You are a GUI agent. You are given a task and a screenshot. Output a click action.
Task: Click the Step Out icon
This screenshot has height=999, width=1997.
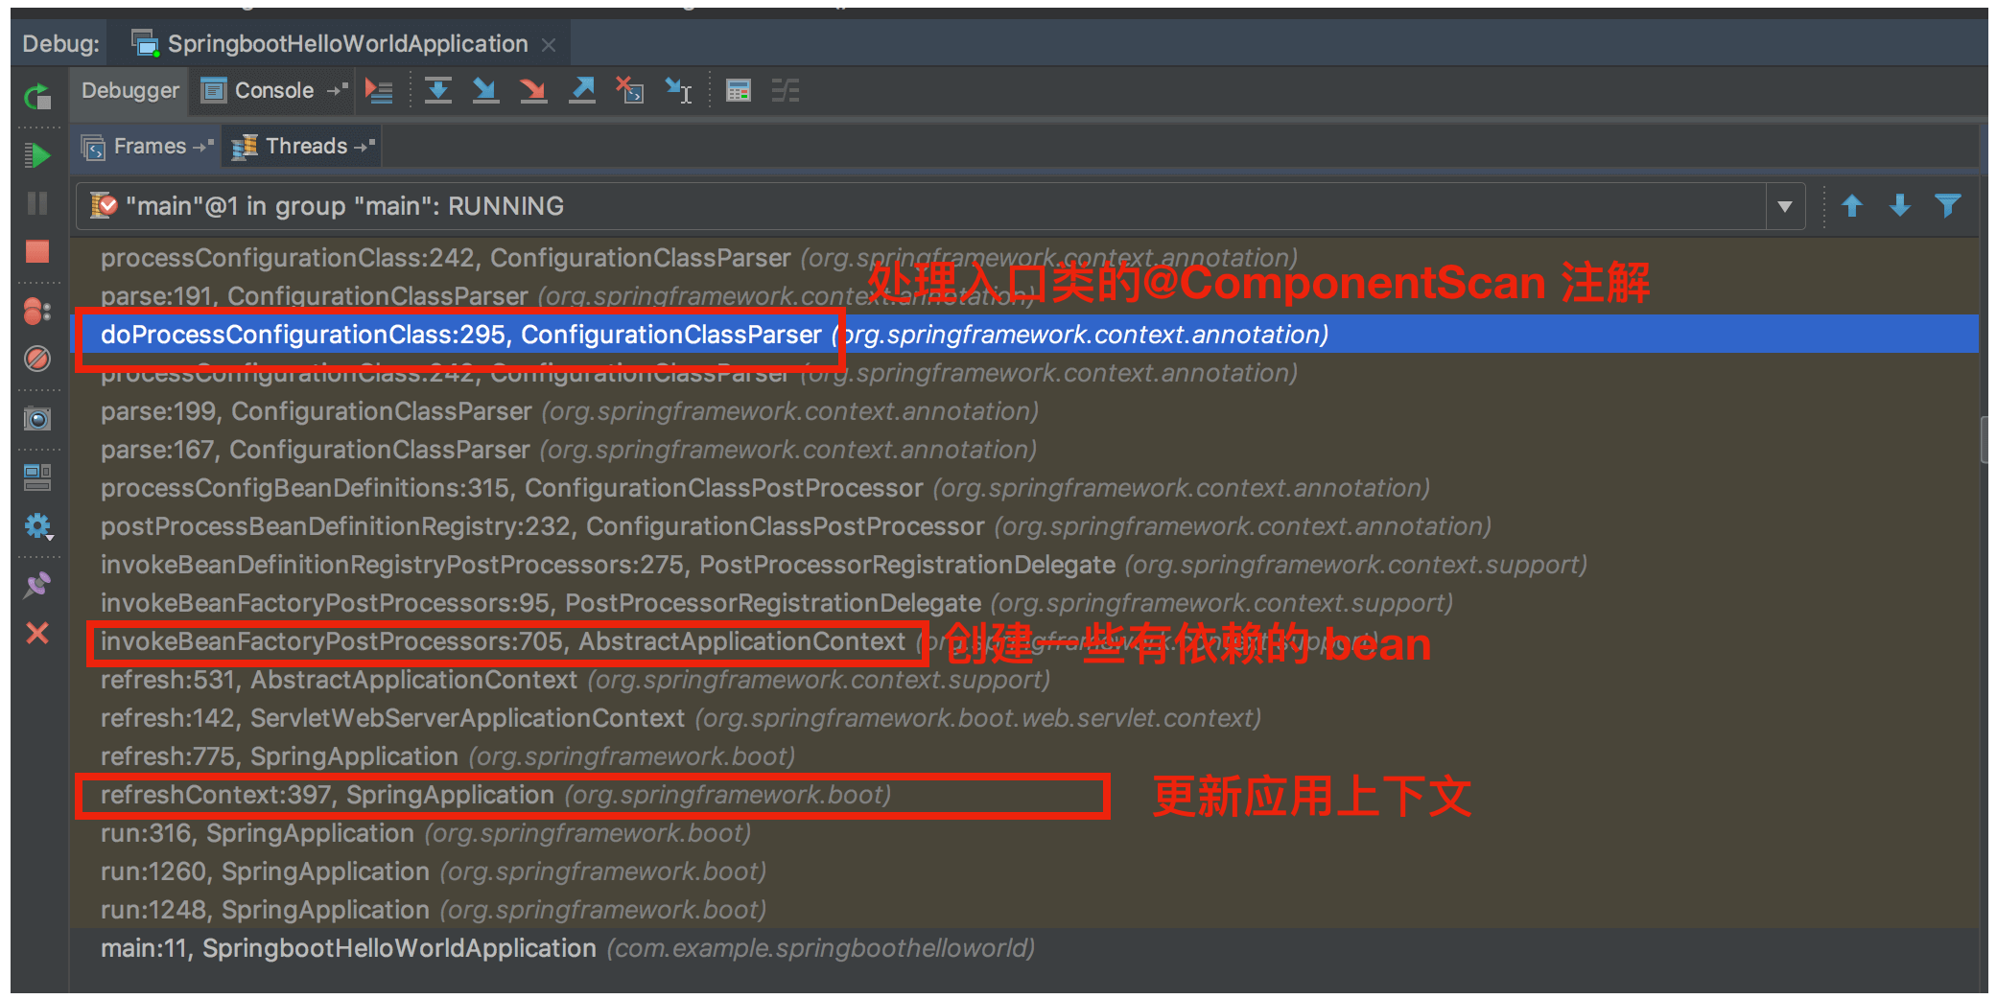[x=581, y=91]
